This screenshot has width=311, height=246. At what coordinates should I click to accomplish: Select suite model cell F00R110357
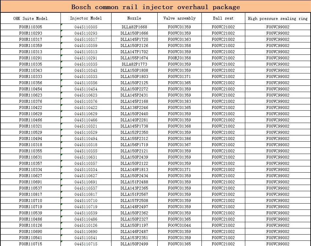pyautogui.click(x=30, y=163)
